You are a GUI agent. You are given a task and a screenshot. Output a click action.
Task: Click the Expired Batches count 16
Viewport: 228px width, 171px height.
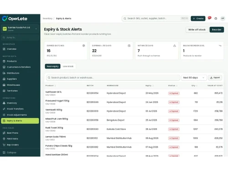click(x=48, y=51)
